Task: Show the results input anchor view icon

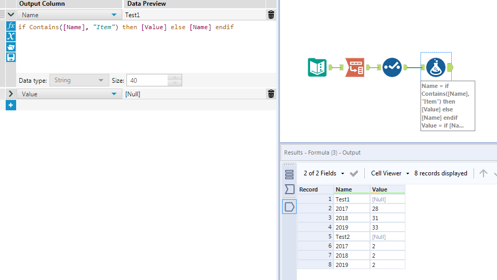Action: 289,189
